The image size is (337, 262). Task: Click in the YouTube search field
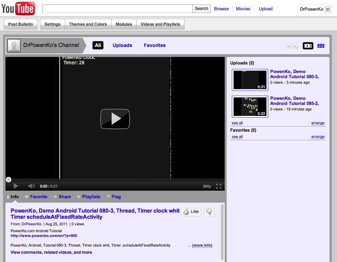tap(117, 9)
